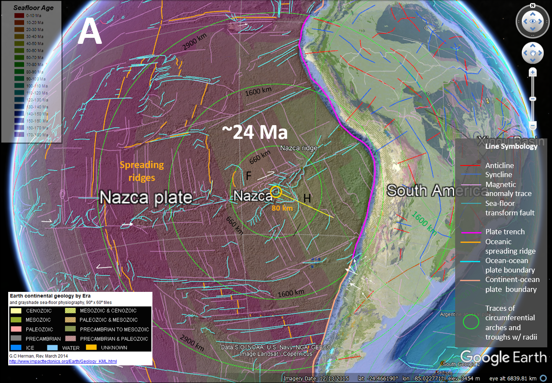
Task: Zoom out with the minus button
Action: (533, 126)
